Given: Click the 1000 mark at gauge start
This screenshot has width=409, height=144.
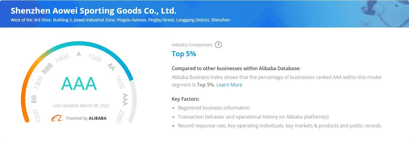Looking at the screenshot, I should (38, 116).
